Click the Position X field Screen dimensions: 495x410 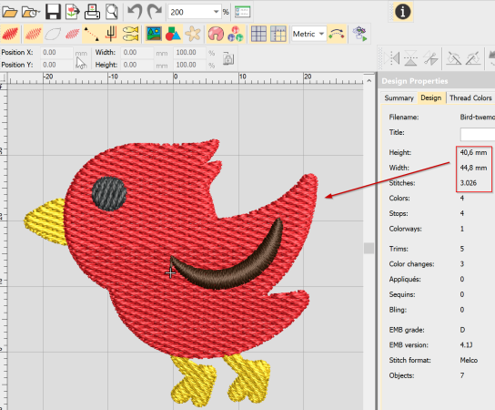click(x=56, y=52)
